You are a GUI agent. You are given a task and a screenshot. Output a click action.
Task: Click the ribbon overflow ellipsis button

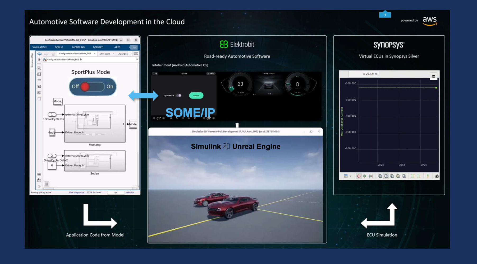point(134,47)
